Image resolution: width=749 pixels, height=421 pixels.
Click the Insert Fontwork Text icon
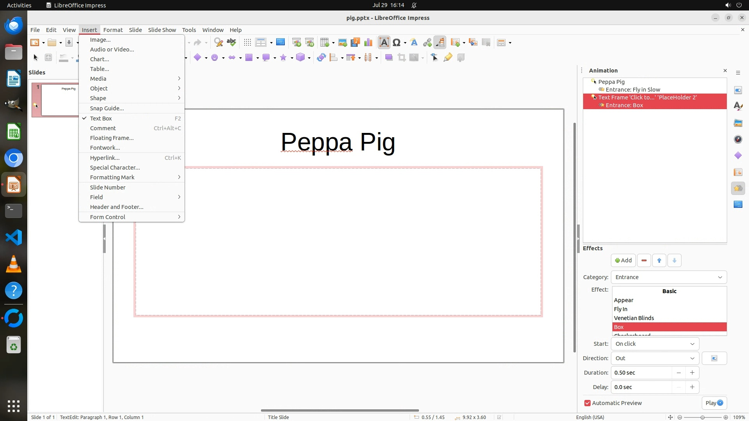(414, 42)
